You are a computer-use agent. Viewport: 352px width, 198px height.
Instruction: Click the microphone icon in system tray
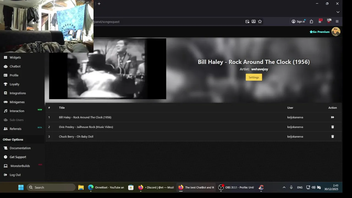(x=291, y=187)
